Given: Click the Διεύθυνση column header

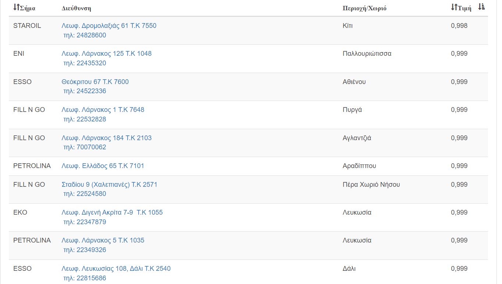Looking at the screenshot, I should click(76, 8).
